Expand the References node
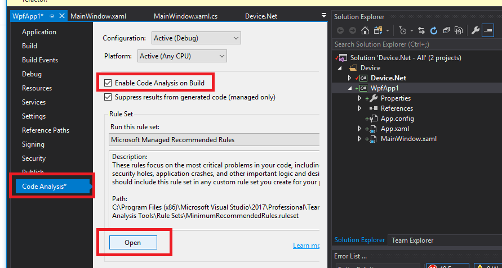502x268 pixels. point(360,108)
